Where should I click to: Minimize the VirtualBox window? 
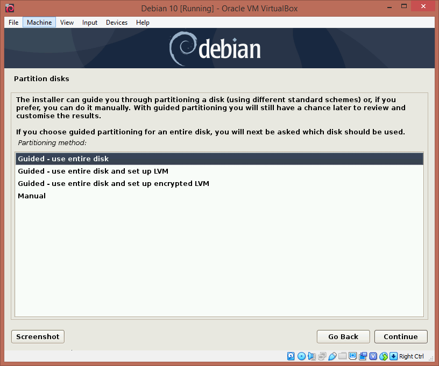(x=390, y=6)
